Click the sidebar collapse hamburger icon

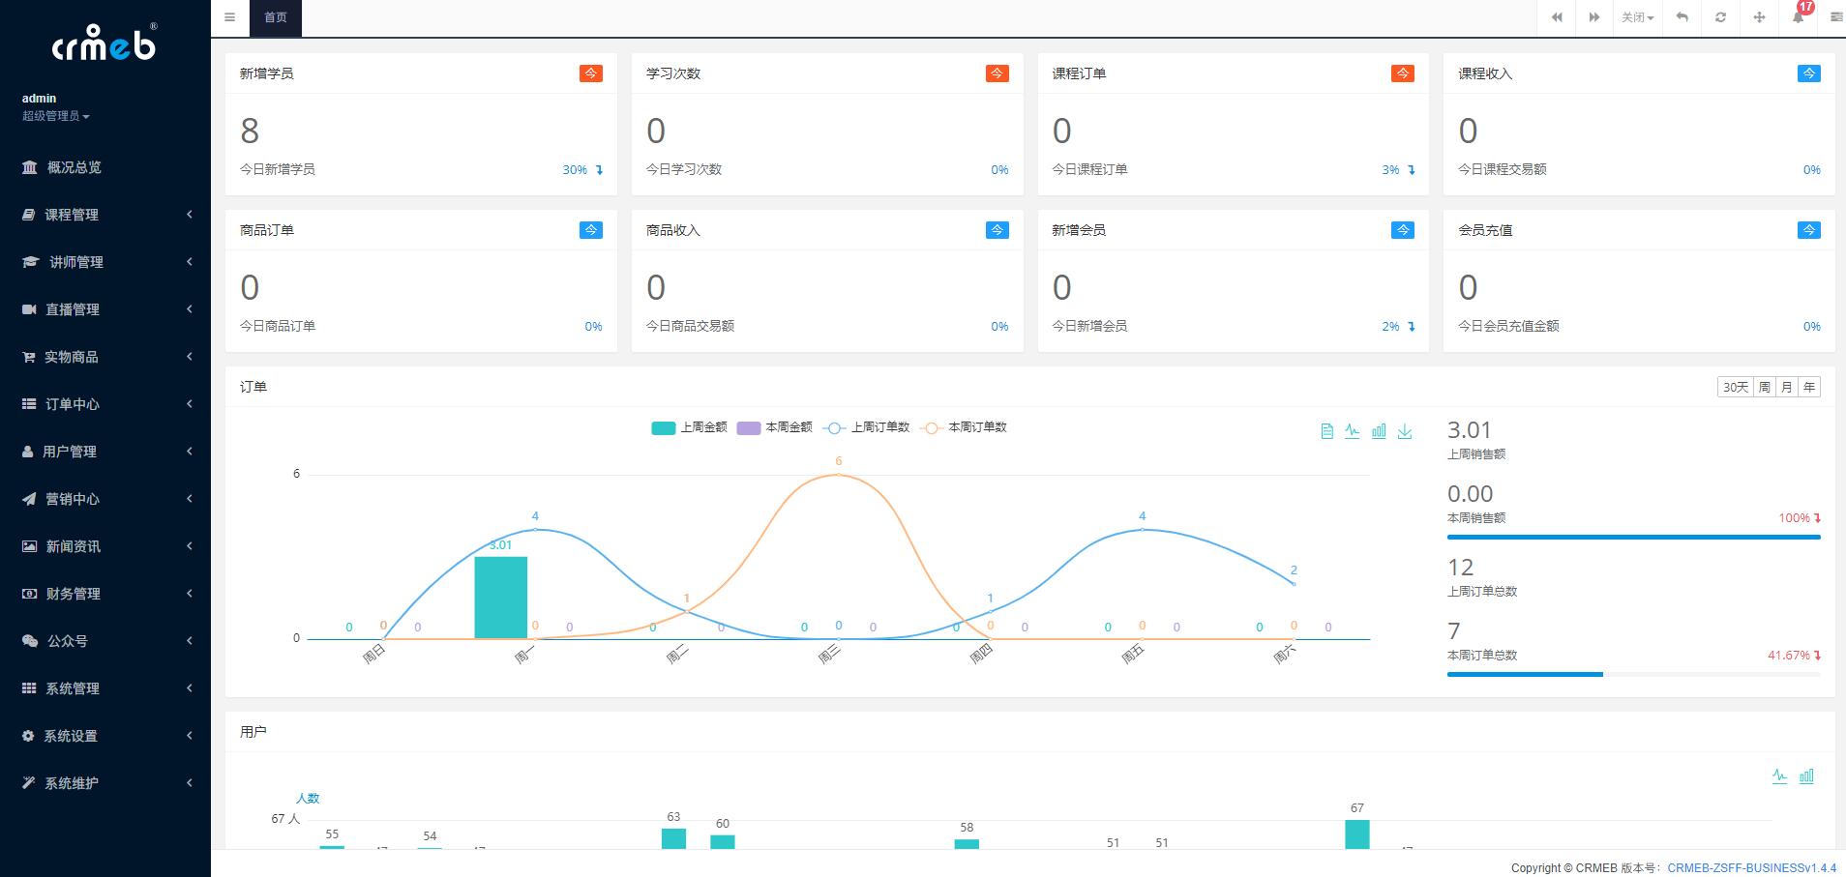point(229,17)
